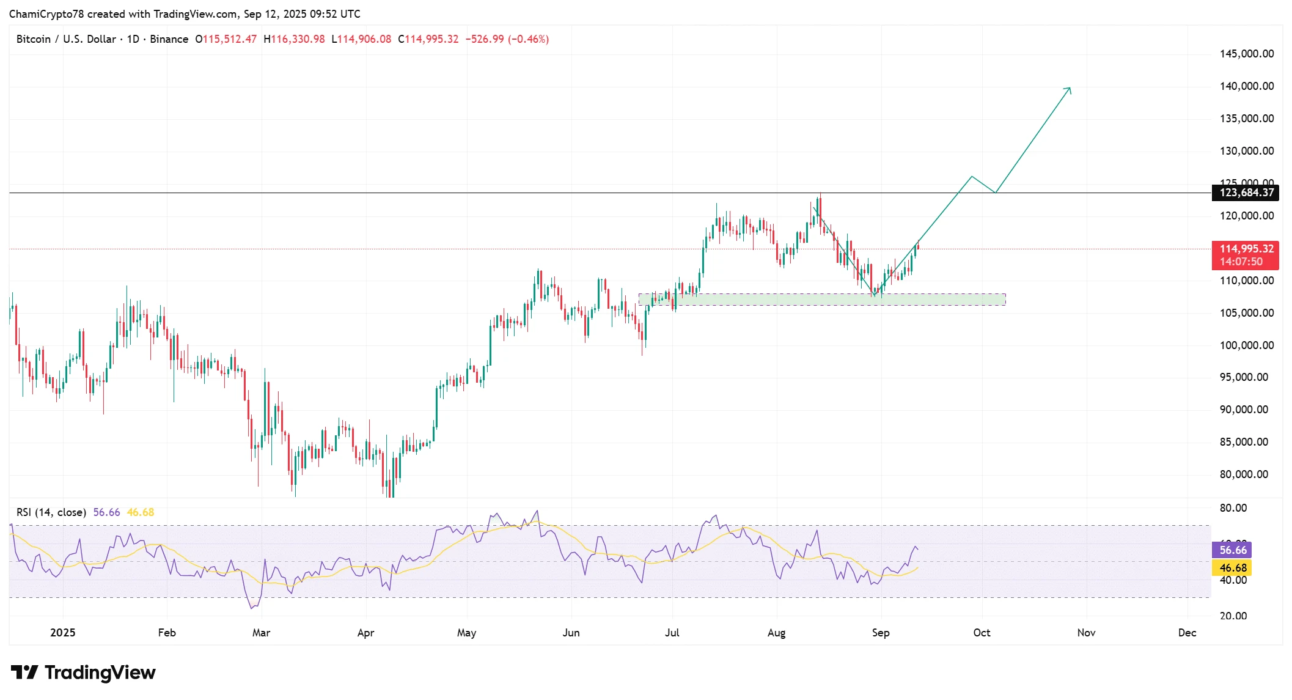Screen dimensions: 1292x700
Task: Click the Dec label on time axis
Action: [x=1187, y=633]
